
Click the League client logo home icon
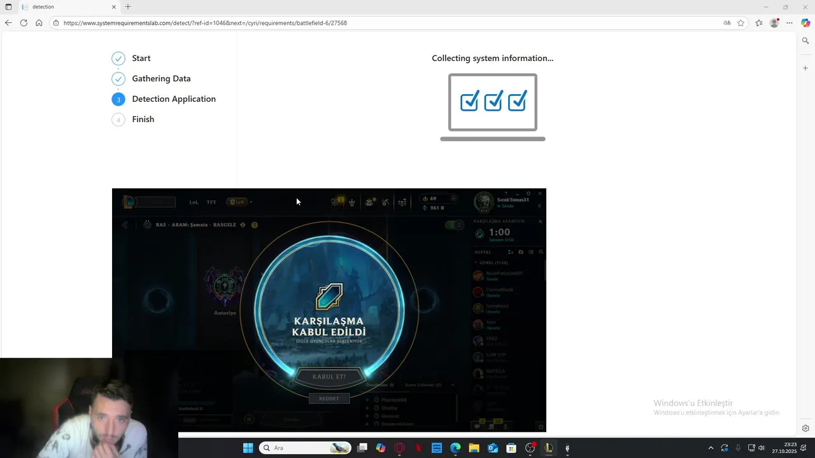point(129,202)
